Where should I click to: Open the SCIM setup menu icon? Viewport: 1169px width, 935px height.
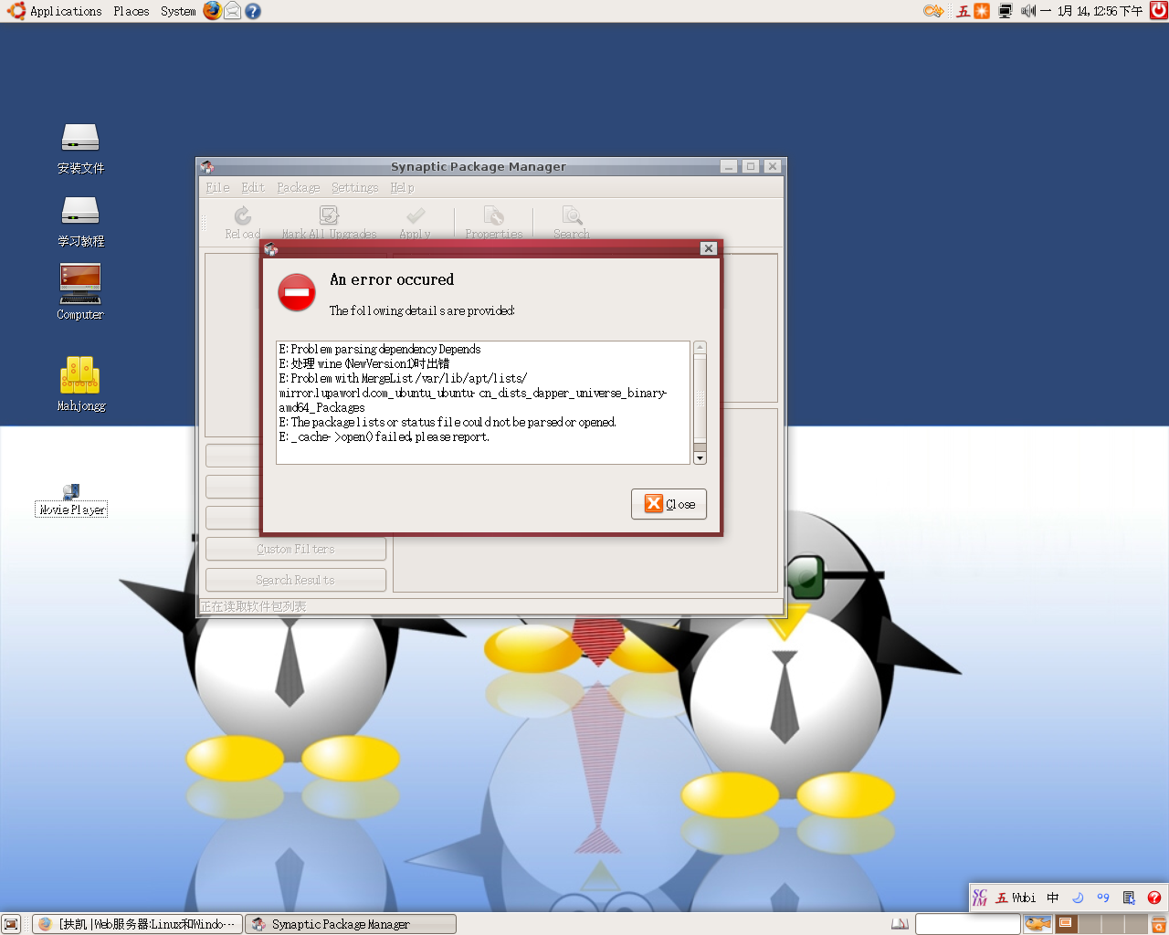click(1129, 898)
